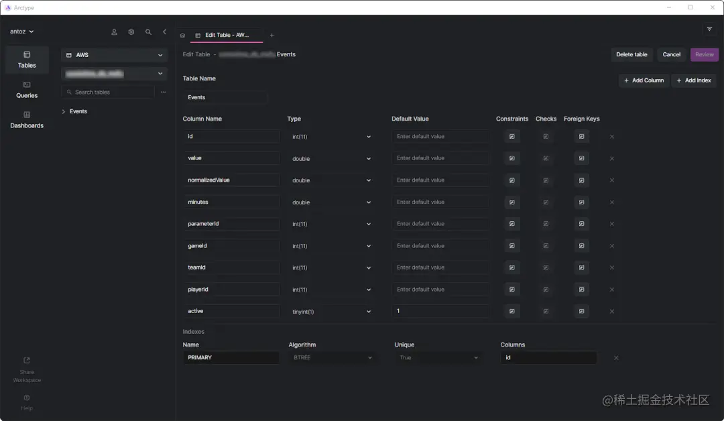Click the Review button
Image resolution: width=724 pixels, height=421 pixels.
pyautogui.click(x=704, y=54)
